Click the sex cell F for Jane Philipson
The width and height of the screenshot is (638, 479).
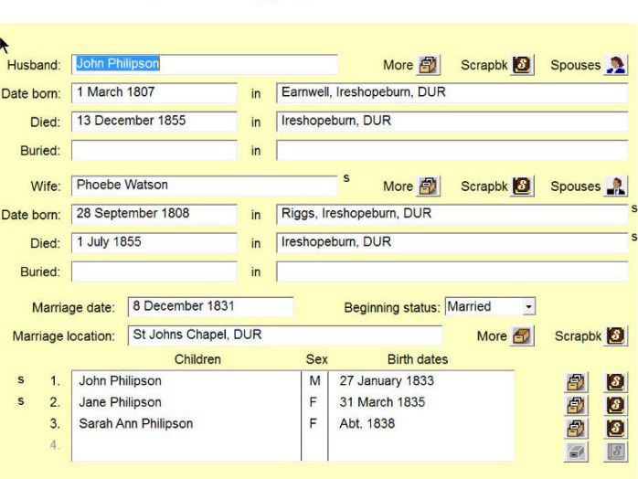point(314,402)
